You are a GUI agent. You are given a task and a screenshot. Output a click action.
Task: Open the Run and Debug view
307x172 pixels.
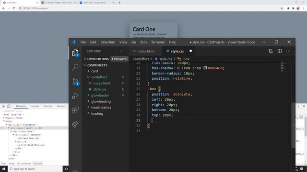pos(75,96)
